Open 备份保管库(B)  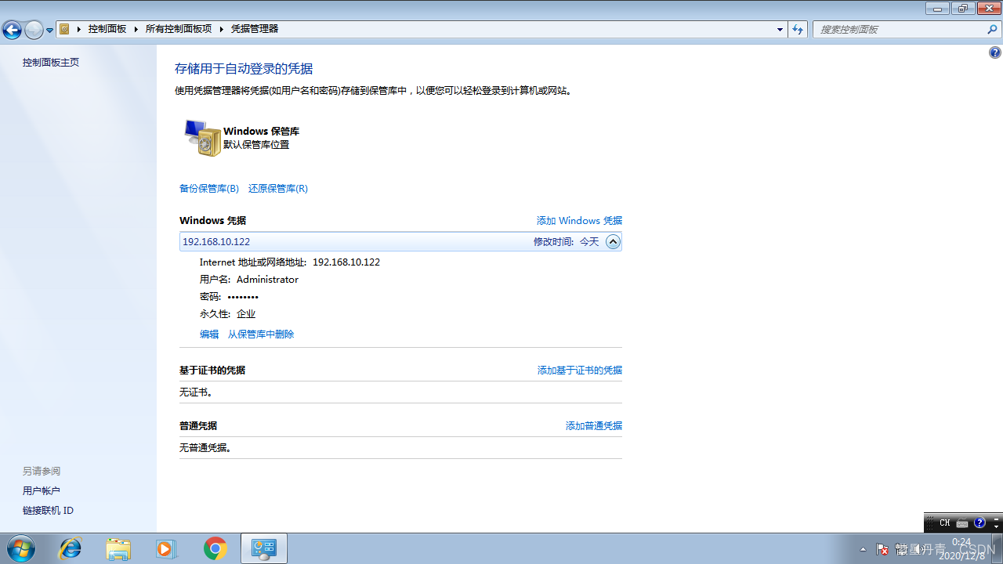[209, 189]
